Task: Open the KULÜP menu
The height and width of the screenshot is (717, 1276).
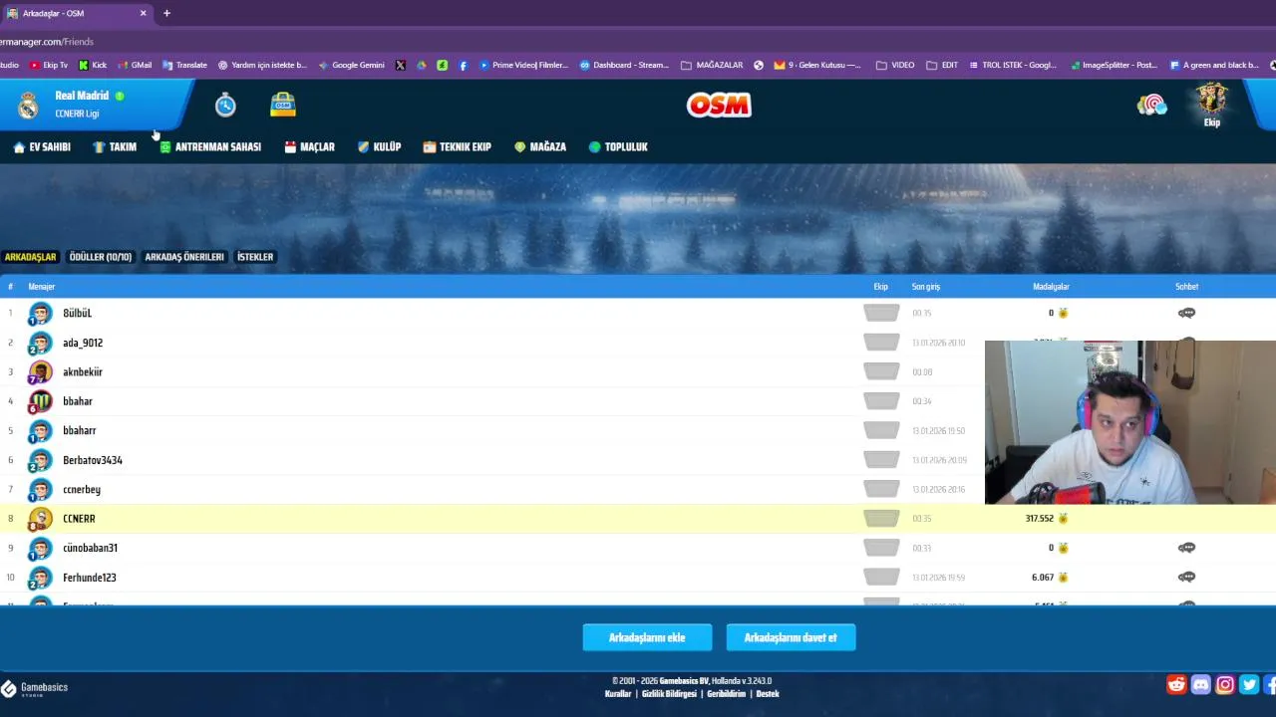Action: point(379,146)
